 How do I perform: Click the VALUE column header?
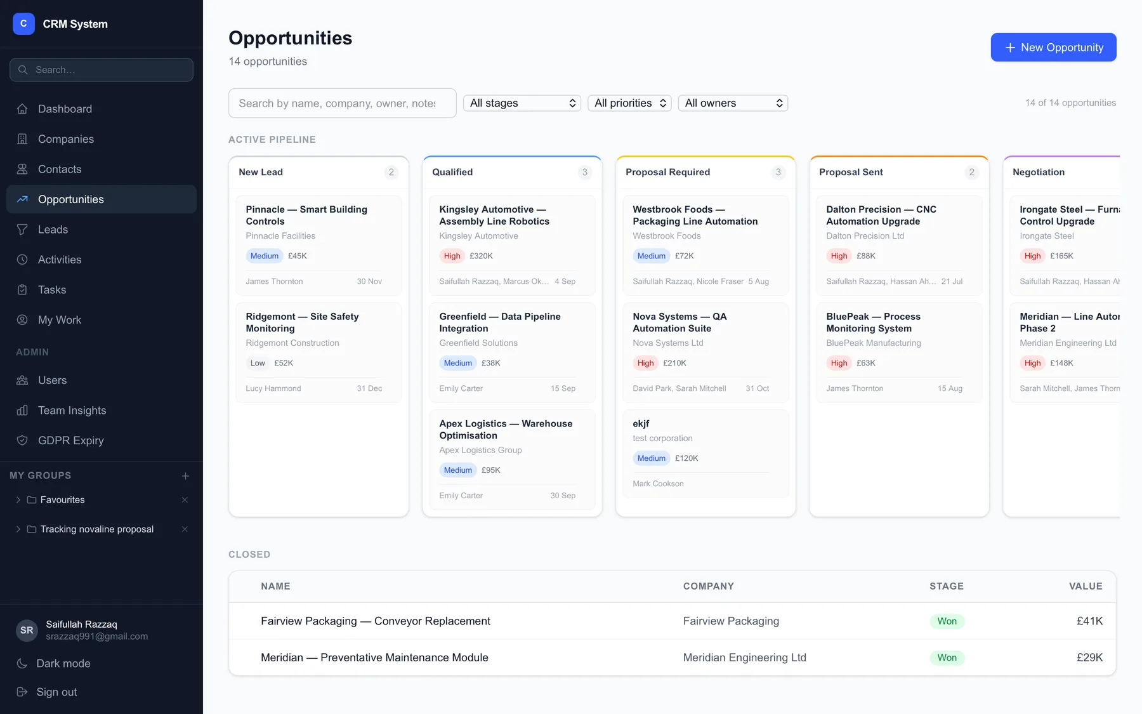pyautogui.click(x=1086, y=586)
